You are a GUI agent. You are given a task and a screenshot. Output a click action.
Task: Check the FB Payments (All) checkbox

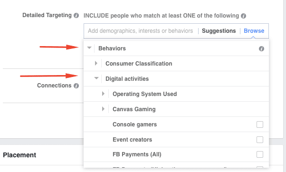[x=260, y=154]
